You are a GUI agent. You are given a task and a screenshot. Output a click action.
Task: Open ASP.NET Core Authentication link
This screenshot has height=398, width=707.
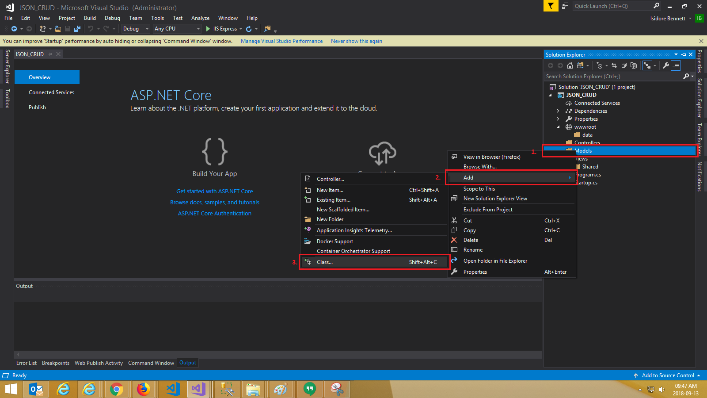coord(215,214)
